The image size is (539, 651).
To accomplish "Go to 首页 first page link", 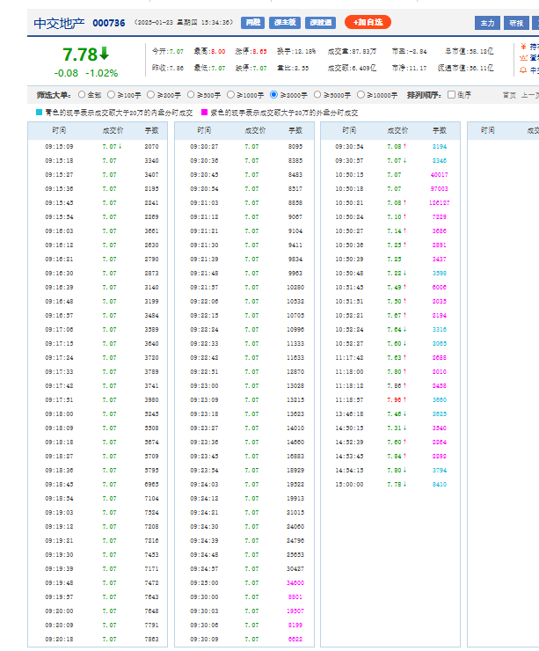I will (x=508, y=95).
